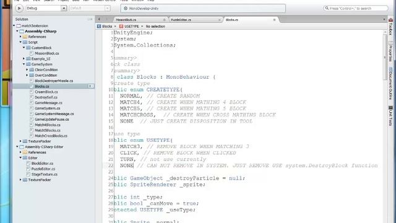Select DestroySelf.cs file
Image resolution: width=396 pixels, height=223 pixels.
pos(46,97)
